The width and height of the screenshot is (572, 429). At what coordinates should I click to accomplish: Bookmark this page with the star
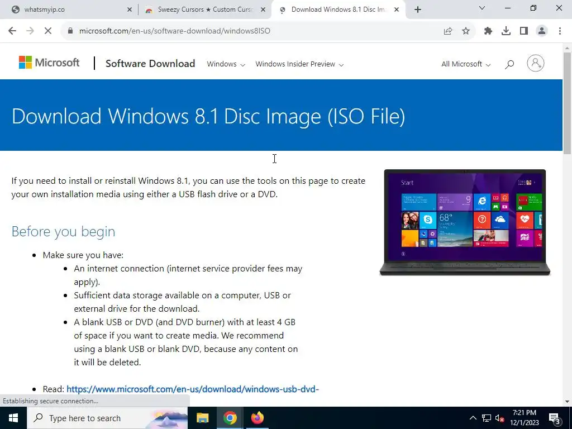466,31
